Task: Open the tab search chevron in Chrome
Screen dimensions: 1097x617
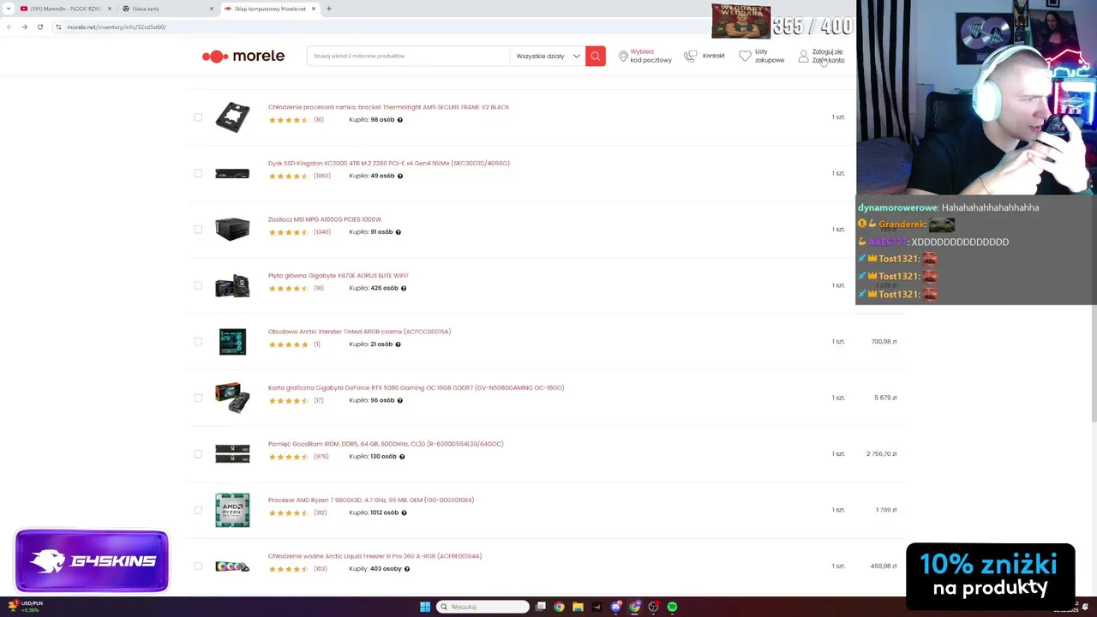Action: (x=8, y=9)
